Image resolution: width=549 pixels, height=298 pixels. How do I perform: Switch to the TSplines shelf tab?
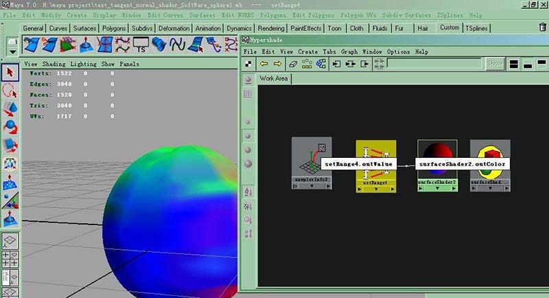click(476, 28)
